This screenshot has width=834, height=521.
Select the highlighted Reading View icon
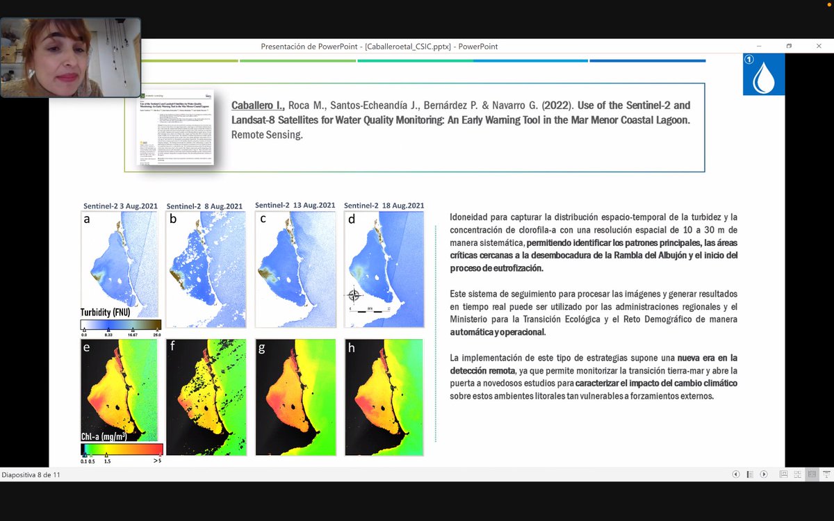point(812,474)
